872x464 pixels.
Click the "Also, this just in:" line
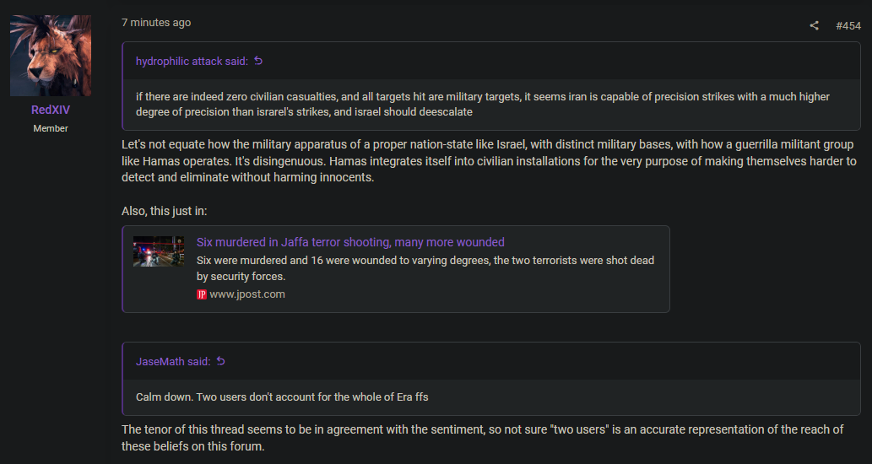(x=164, y=211)
